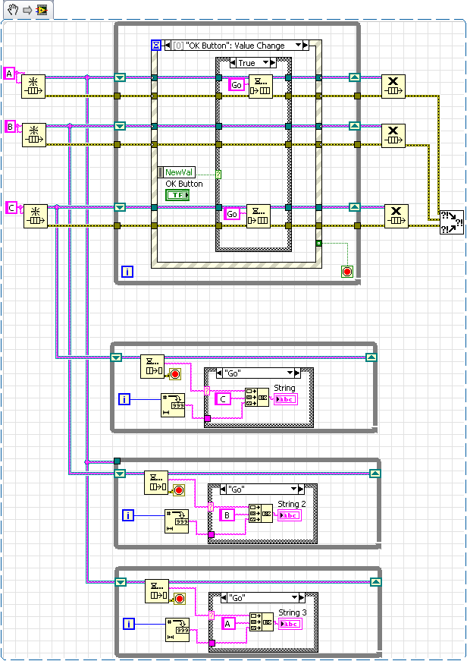Click the NewVal event data node

179,172
